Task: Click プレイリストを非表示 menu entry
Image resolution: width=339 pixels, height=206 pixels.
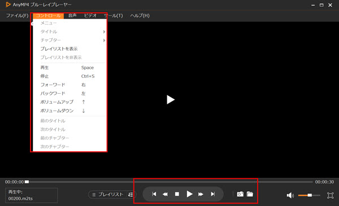Action: [x=69, y=58]
